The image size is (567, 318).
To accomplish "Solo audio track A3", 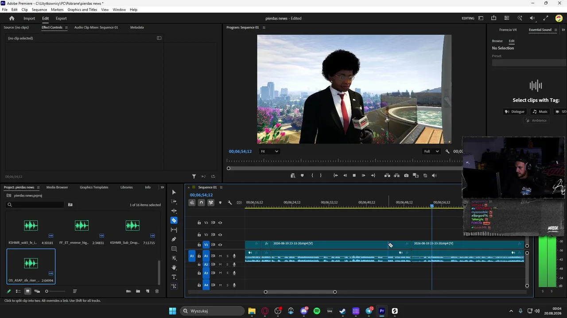I will [x=228, y=273].
